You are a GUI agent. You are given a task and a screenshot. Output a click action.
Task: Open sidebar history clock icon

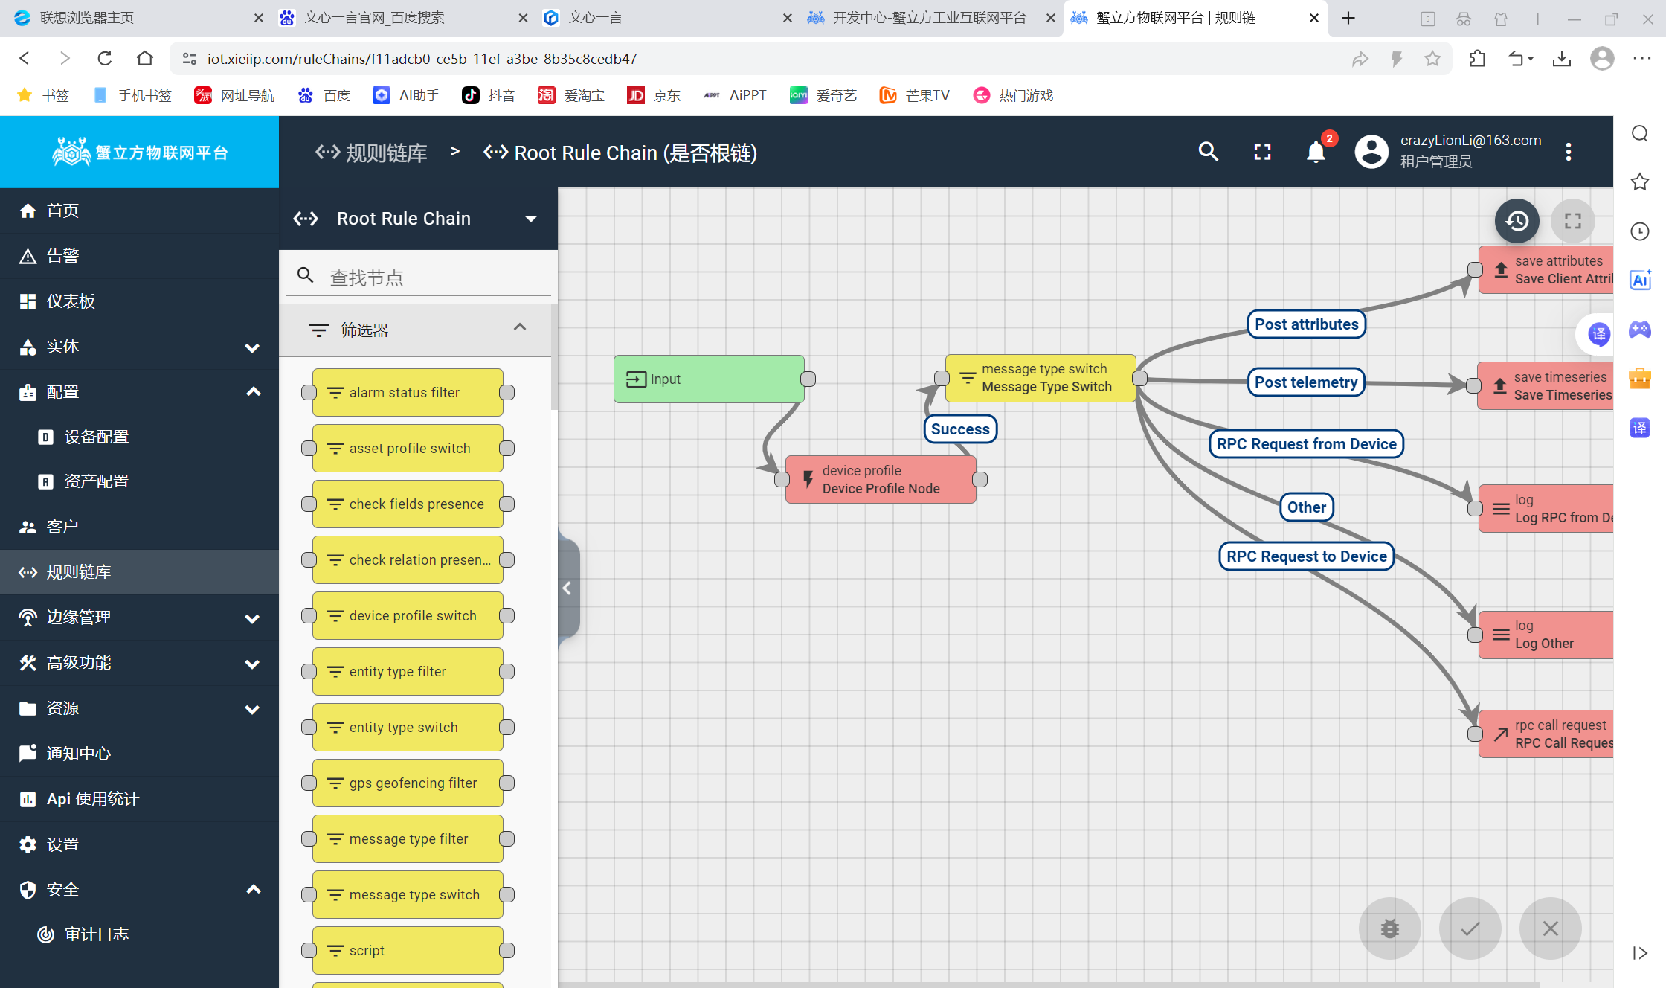coord(1640,231)
